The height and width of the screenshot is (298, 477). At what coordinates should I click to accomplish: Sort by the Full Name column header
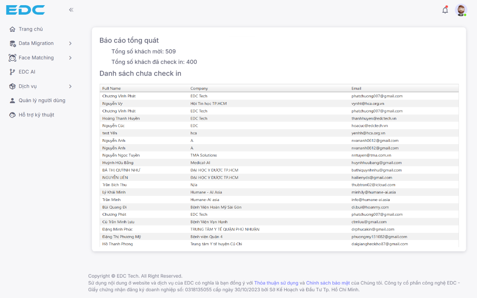[x=112, y=88]
